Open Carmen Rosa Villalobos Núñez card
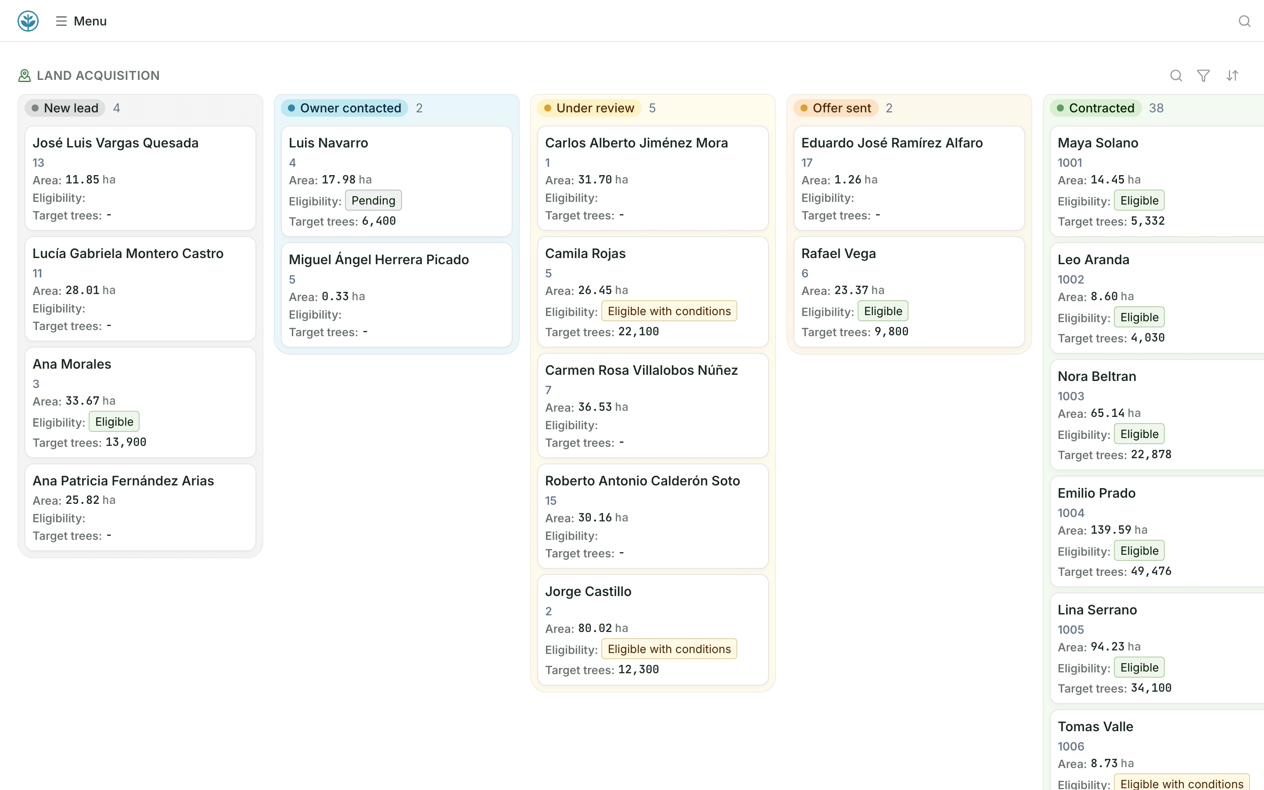1264x790 pixels. pos(653,406)
